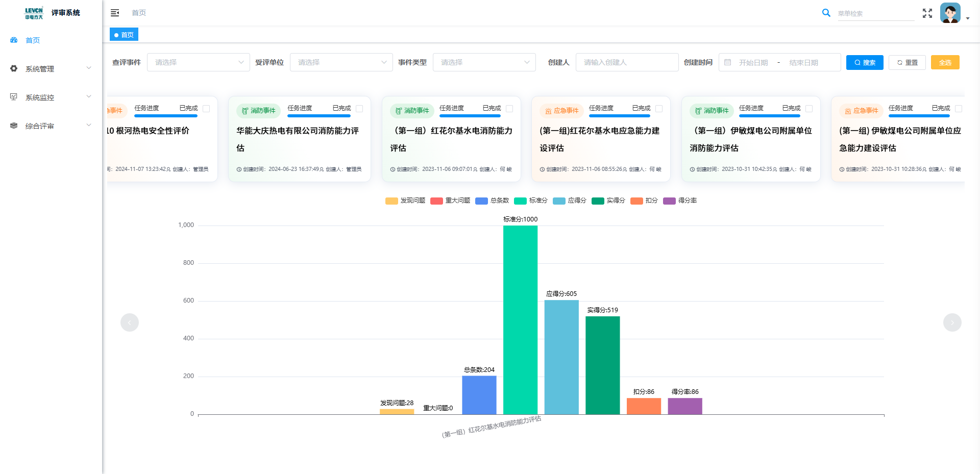Open the 查评事件 dropdown

point(199,62)
